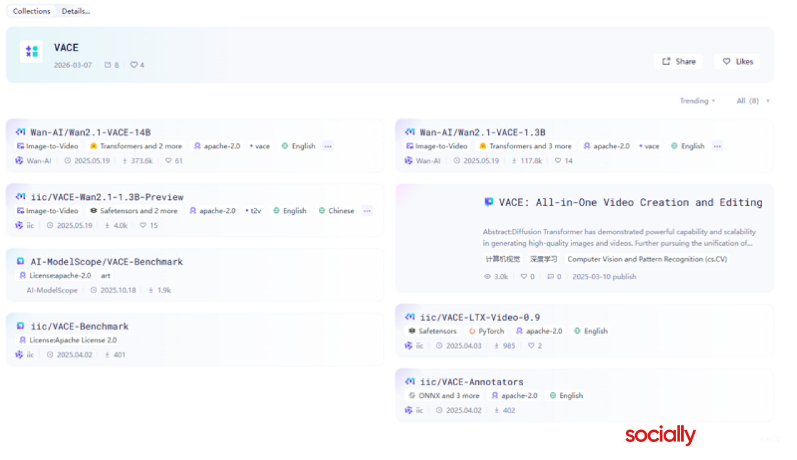Viewport: 797px width, 460px height.
Task: Click the Computer Vision and Pattern Recognition tag
Action: tap(647, 259)
